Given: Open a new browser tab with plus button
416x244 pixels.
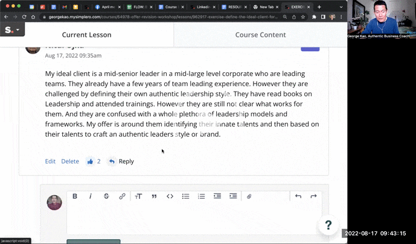Looking at the screenshot, I should 319,7.
